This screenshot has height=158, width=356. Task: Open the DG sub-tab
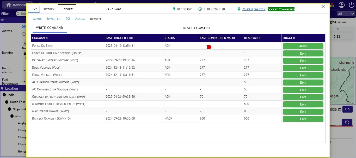[x=68, y=19]
